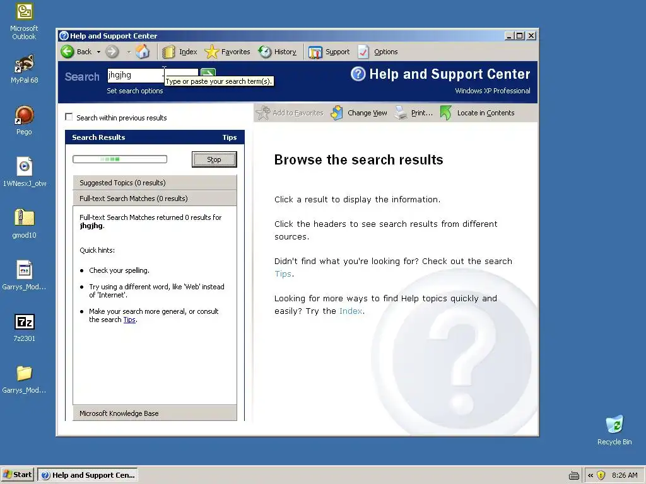The image size is (646, 484).
Task: Click the Locate in Contents label
Action: pyautogui.click(x=486, y=113)
